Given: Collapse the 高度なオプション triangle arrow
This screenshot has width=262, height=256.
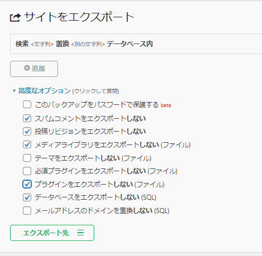Looking at the screenshot, I should pyautogui.click(x=14, y=91).
